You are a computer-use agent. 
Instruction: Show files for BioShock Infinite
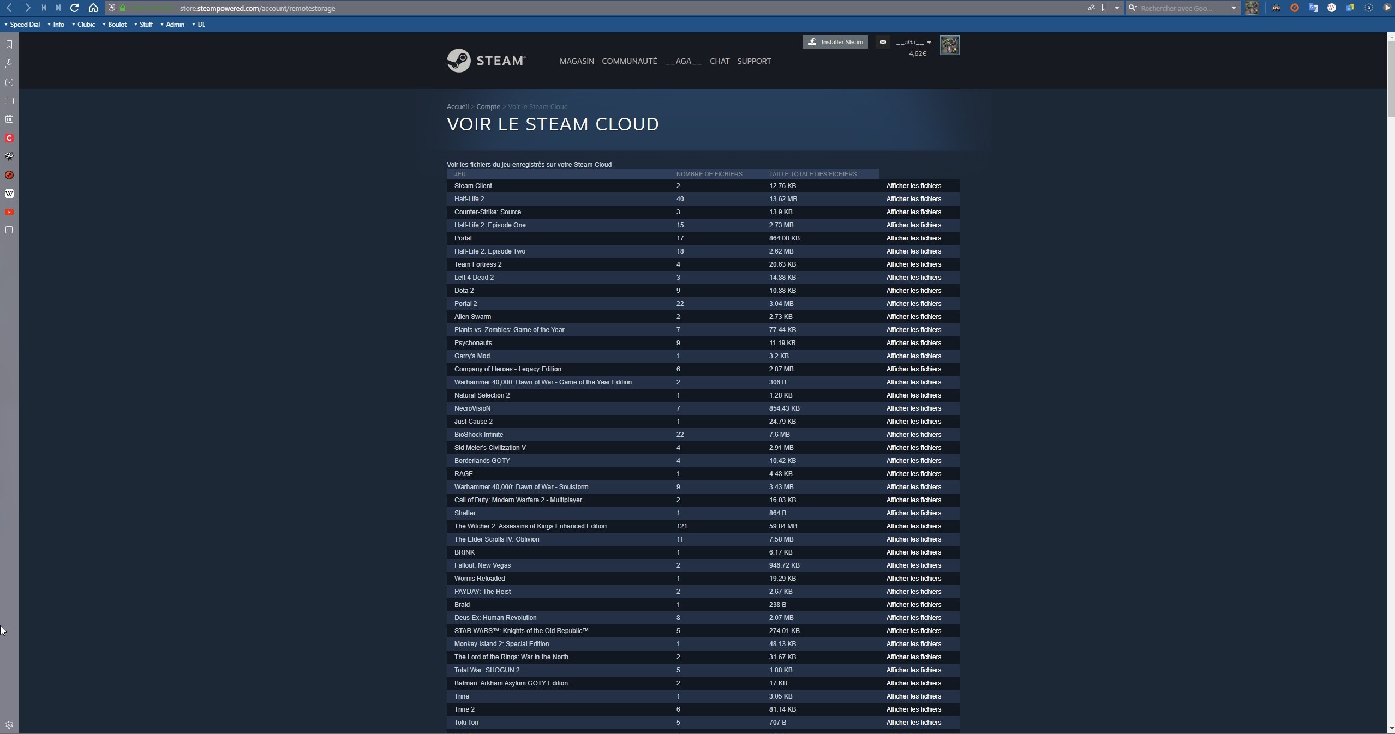(914, 435)
